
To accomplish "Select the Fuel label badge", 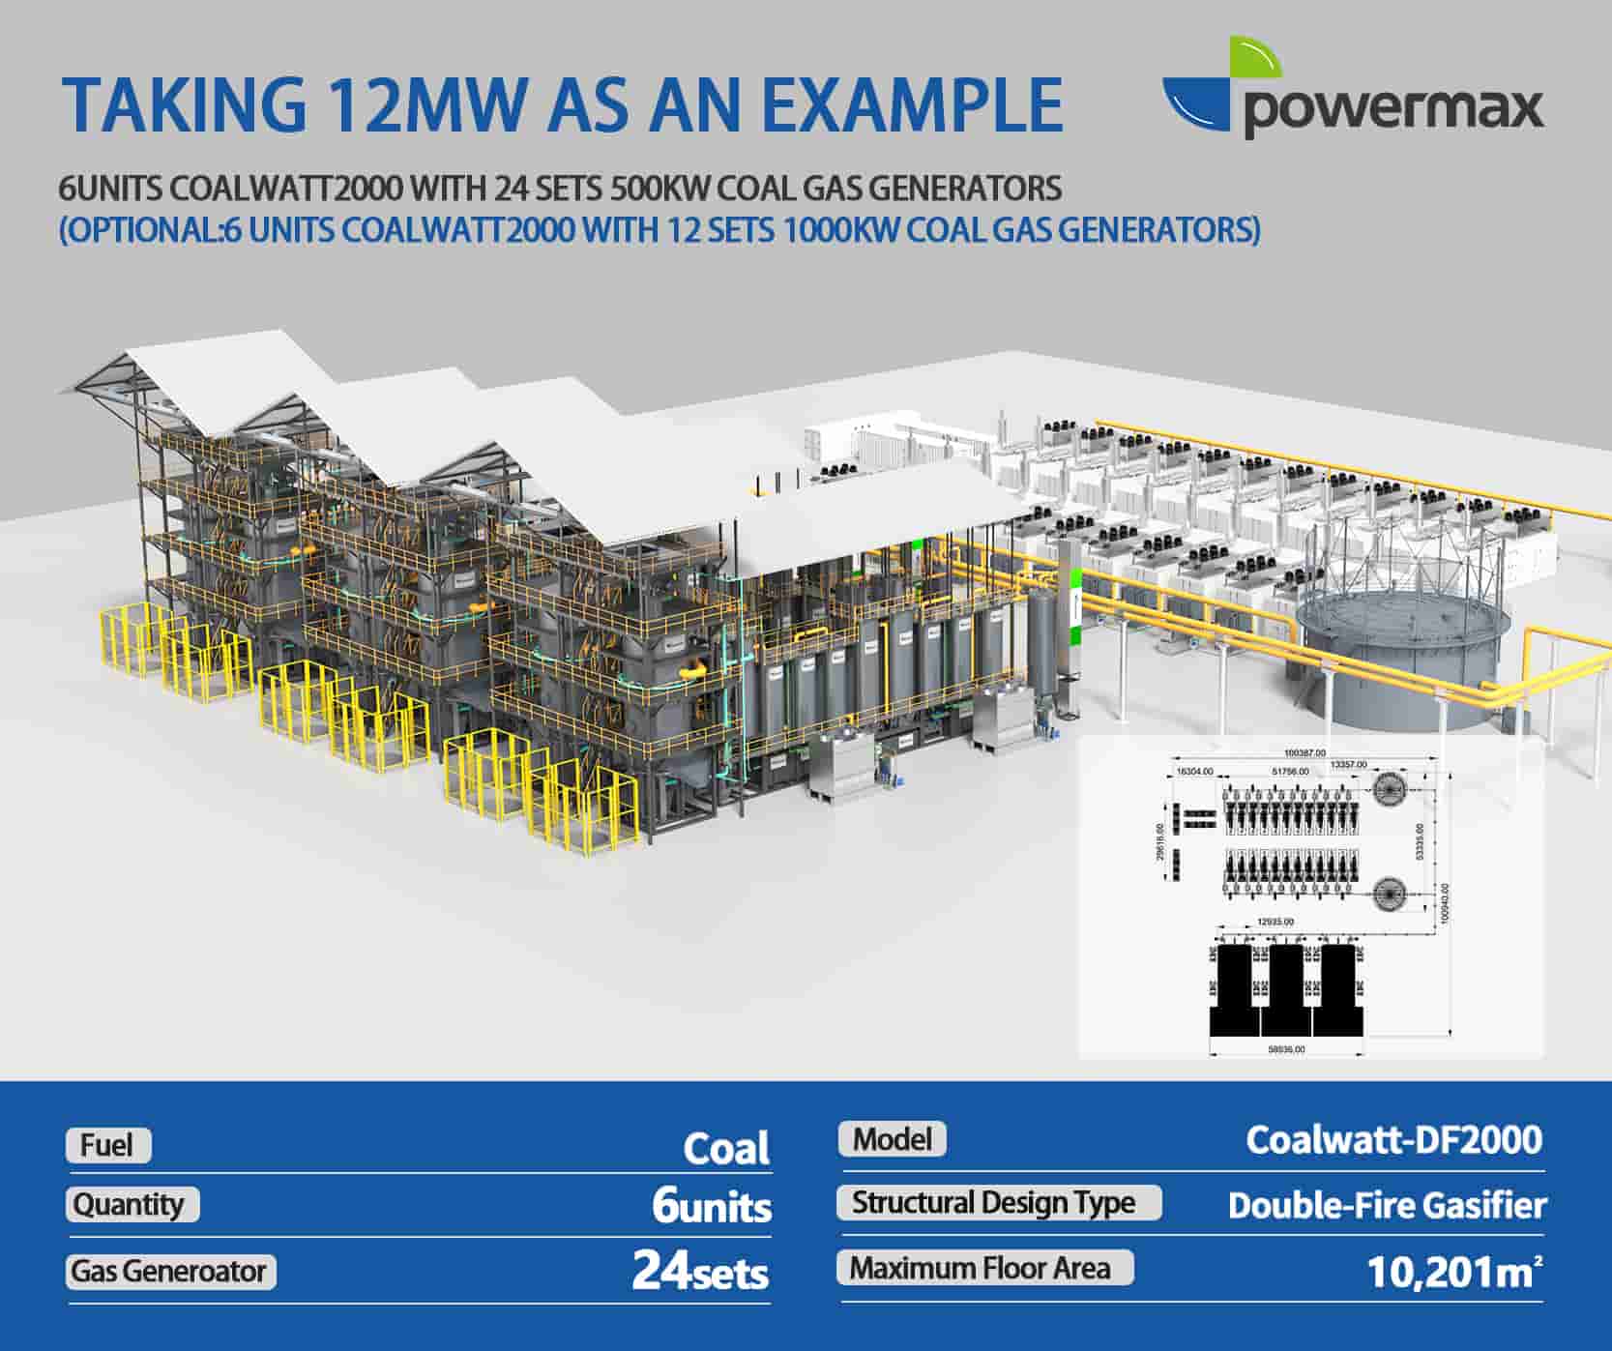I will point(107,1145).
